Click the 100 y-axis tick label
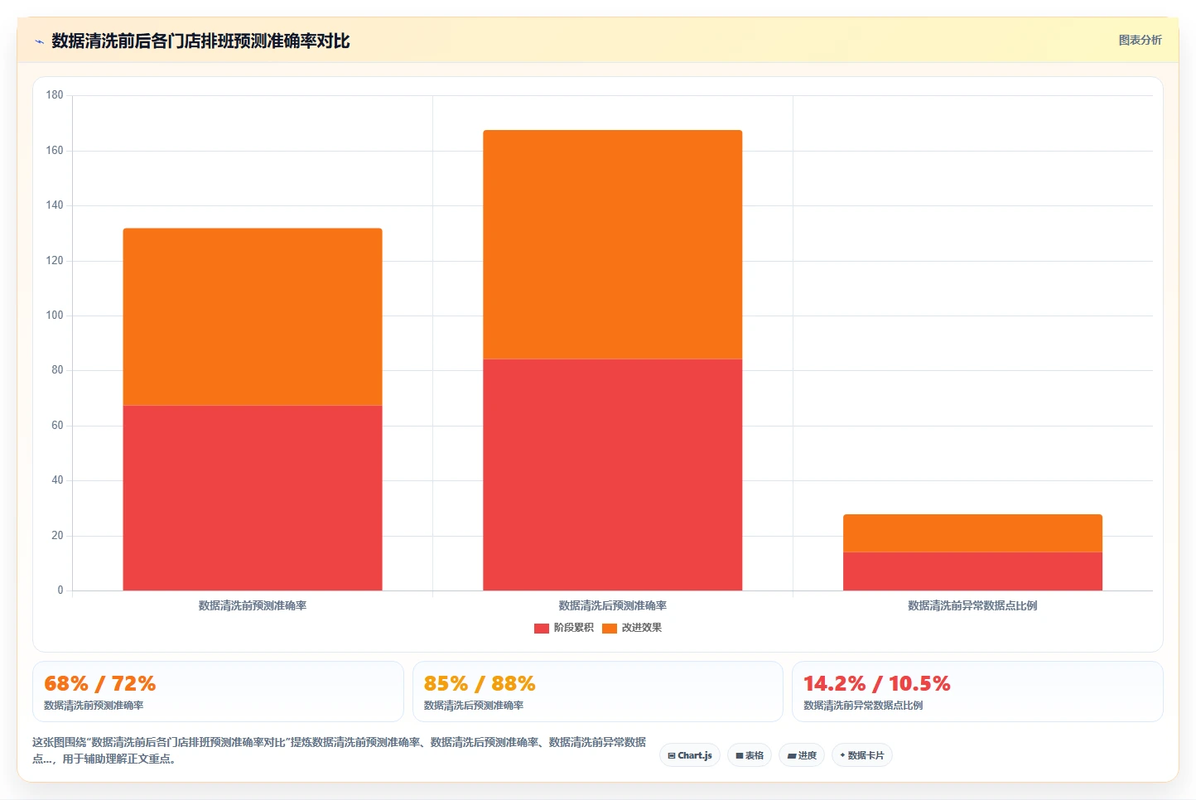This screenshot has height=800, width=1196. 55,316
